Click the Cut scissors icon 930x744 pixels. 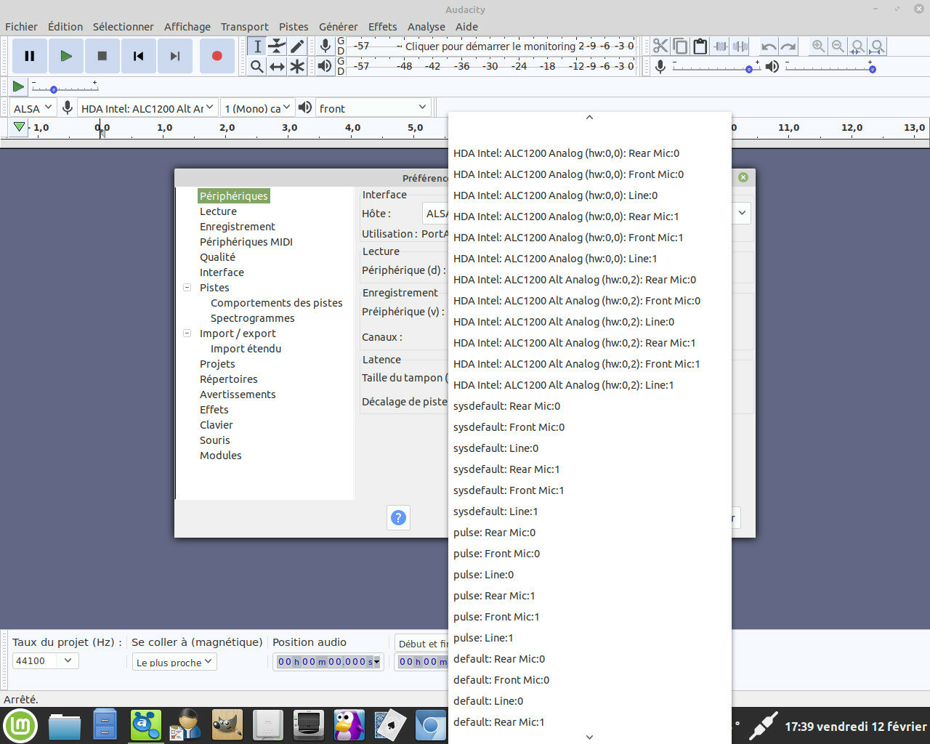tap(660, 46)
